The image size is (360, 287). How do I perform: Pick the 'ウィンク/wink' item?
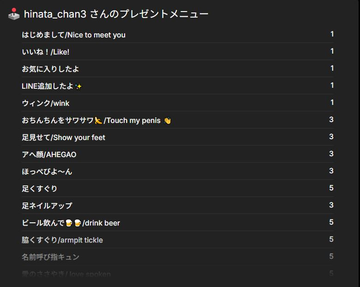[x=46, y=104]
